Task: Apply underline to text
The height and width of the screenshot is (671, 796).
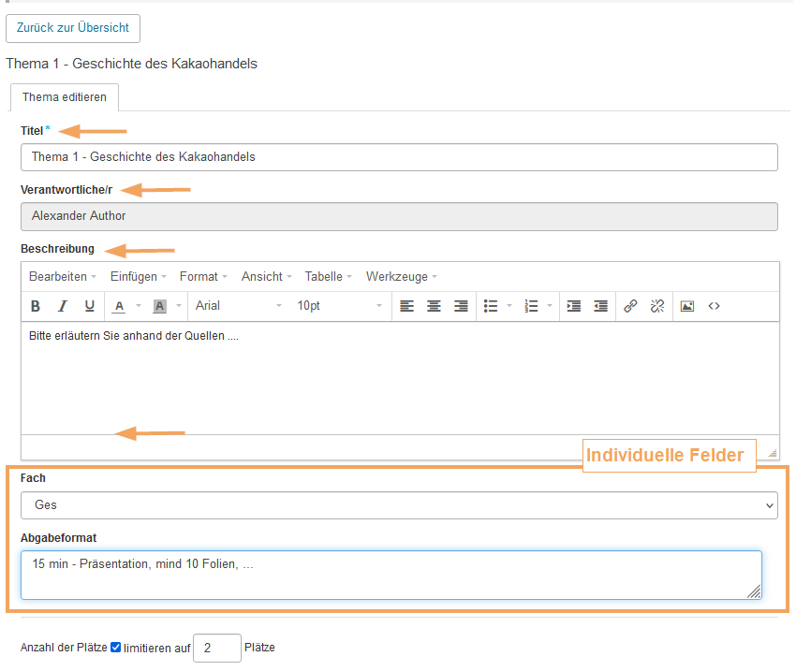Action: pos(90,306)
